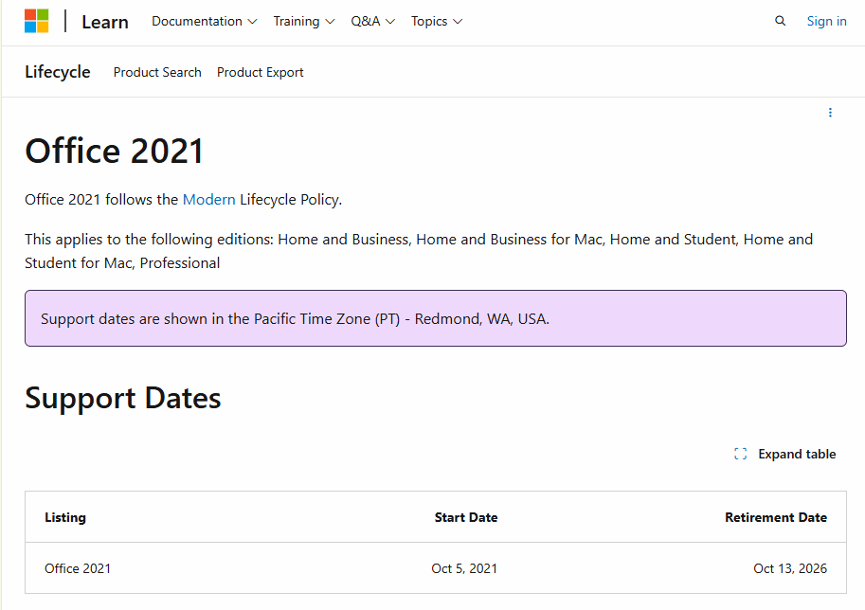Screen dimensions: 865x610
Task: Click the Expand table button
Action: tap(785, 454)
